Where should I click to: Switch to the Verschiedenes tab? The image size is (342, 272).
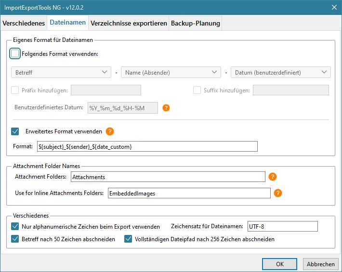pyautogui.click(x=23, y=23)
